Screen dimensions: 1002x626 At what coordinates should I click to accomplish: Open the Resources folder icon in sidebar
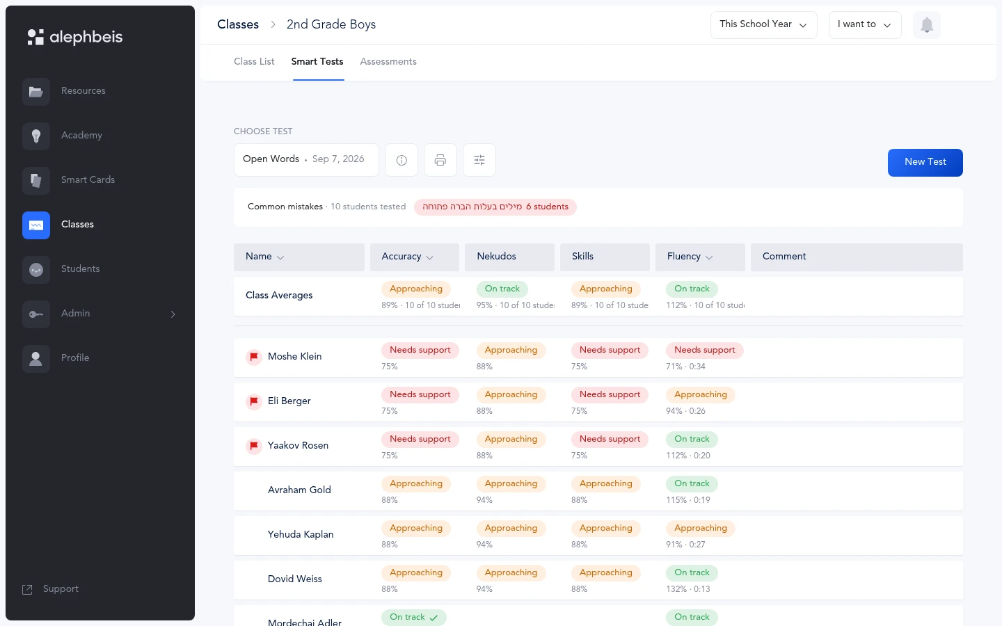coord(36,92)
